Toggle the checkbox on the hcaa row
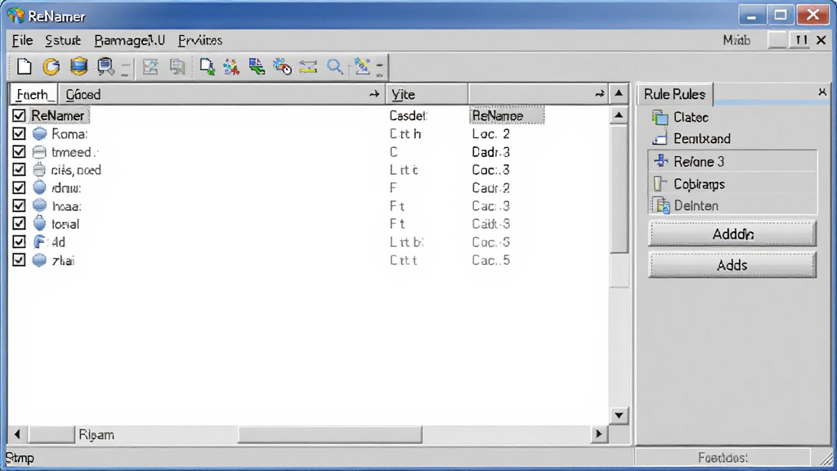Image resolution: width=837 pixels, height=471 pixels. [x=19, y=205]
